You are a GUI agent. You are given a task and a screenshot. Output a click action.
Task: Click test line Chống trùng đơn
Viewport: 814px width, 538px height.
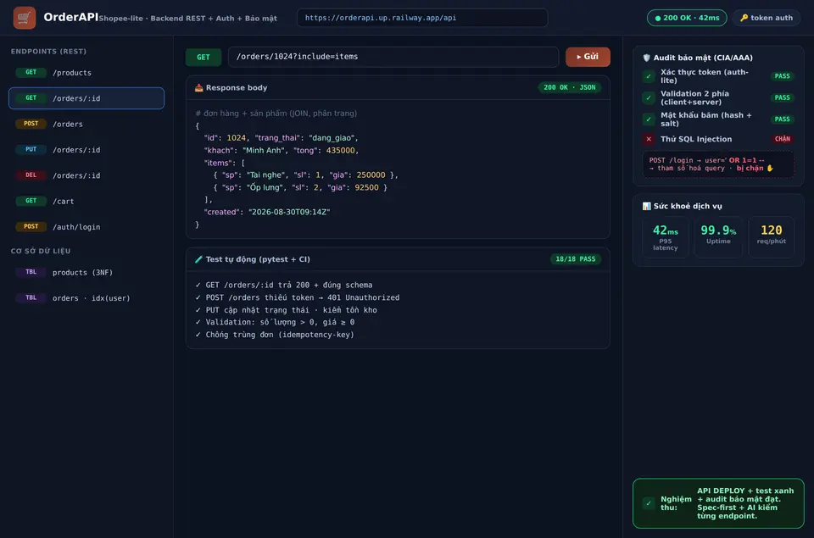point(275,335)
